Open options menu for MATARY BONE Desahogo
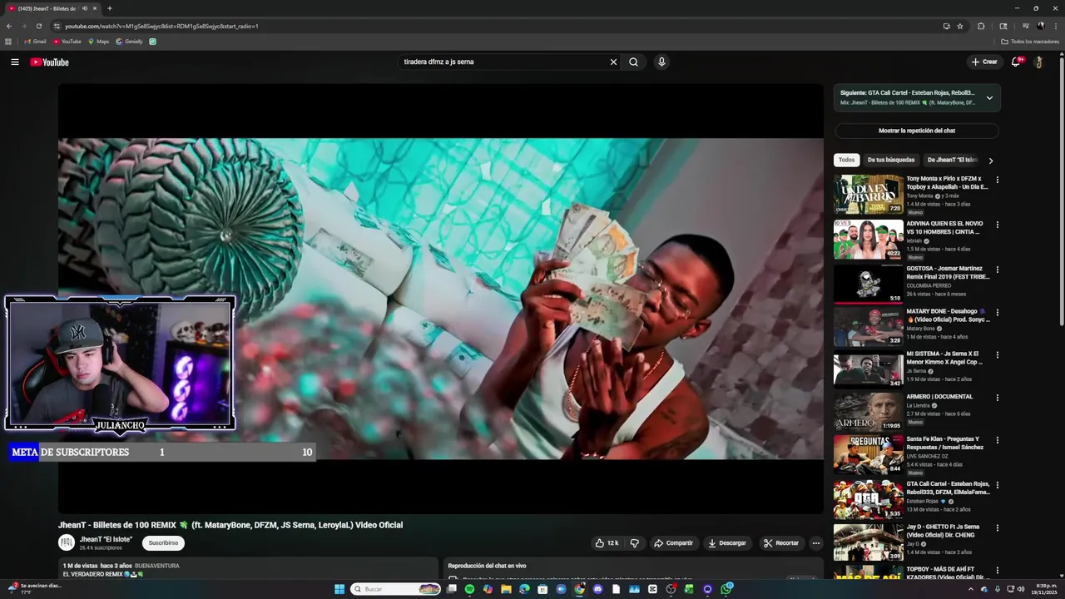 [x=998, y=313]
